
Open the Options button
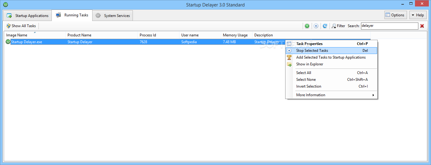[395, 15]
